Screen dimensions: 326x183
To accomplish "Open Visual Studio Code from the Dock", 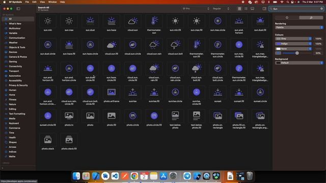I will click(115, 176).
